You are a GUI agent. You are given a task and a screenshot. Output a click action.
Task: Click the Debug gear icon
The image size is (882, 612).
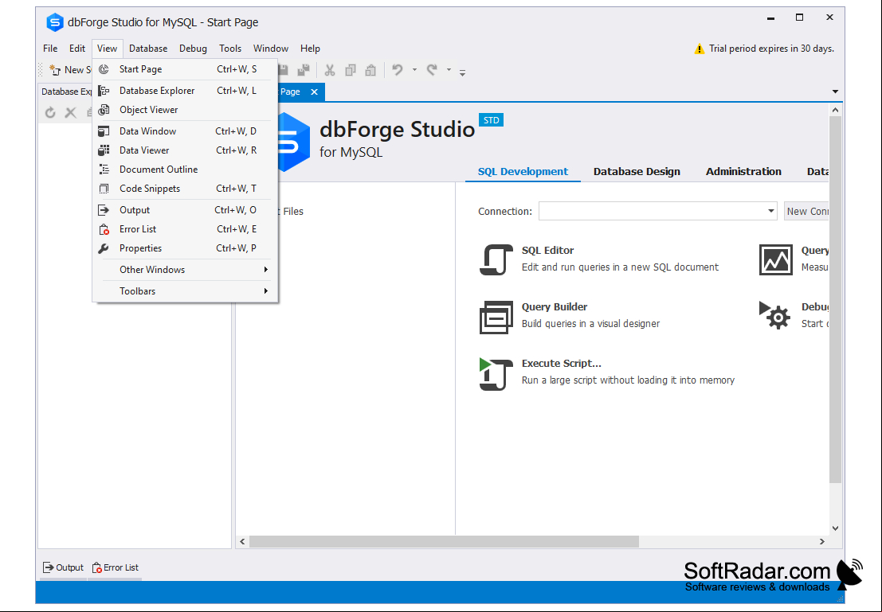(x=774, y=315)
